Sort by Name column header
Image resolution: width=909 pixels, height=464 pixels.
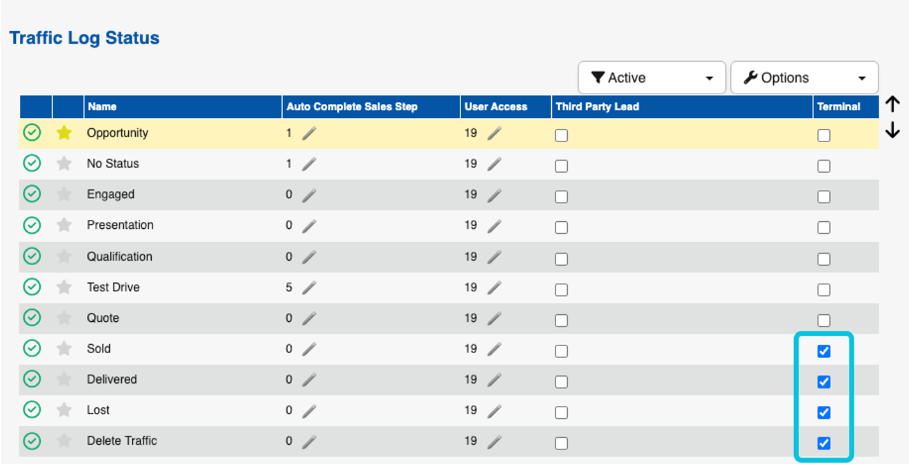pos(102,107)
